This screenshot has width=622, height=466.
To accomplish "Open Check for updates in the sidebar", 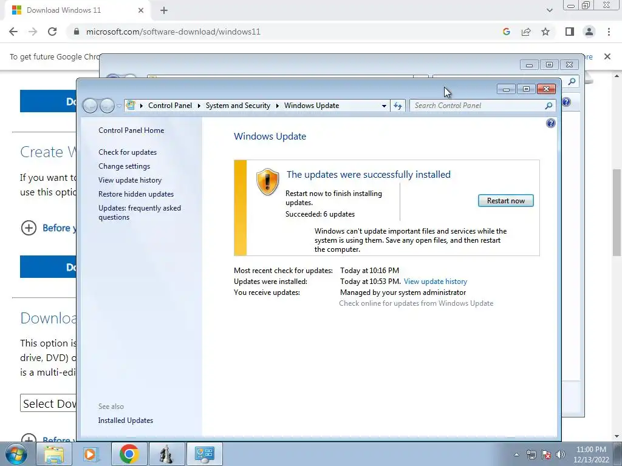I will [x=128, y=152].
